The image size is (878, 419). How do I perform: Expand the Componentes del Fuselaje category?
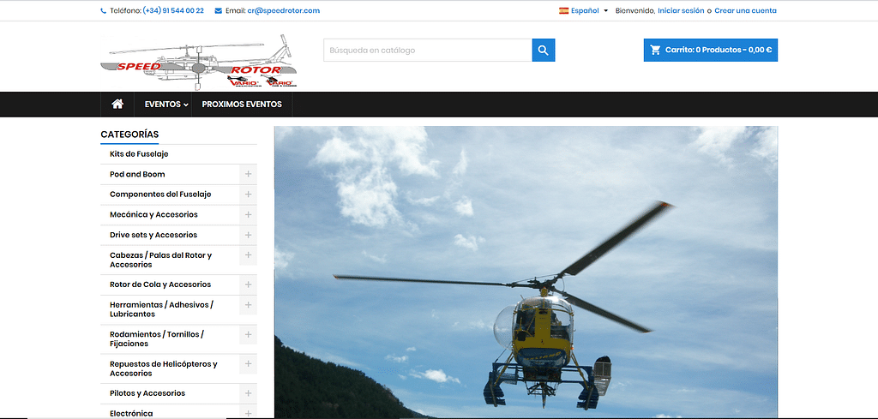click(x=248, y=195)
